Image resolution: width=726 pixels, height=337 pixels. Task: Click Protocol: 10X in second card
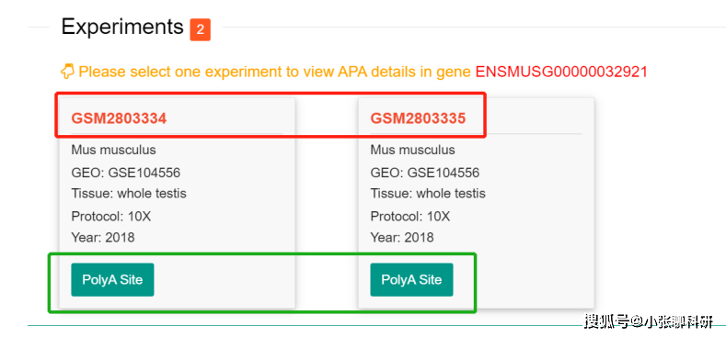coord(410,217)
